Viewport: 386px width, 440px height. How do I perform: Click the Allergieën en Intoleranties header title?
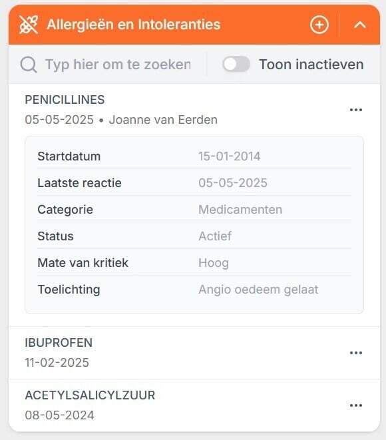(134, 25)
